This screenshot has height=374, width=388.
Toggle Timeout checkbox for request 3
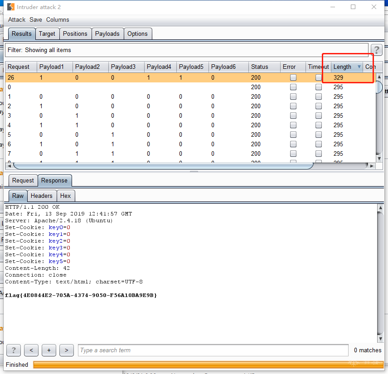pyautogui.click(x=319, y=115)
